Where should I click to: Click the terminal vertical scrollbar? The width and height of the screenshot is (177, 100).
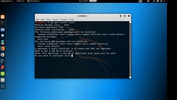pyautogui.click(x=130, y=50)
